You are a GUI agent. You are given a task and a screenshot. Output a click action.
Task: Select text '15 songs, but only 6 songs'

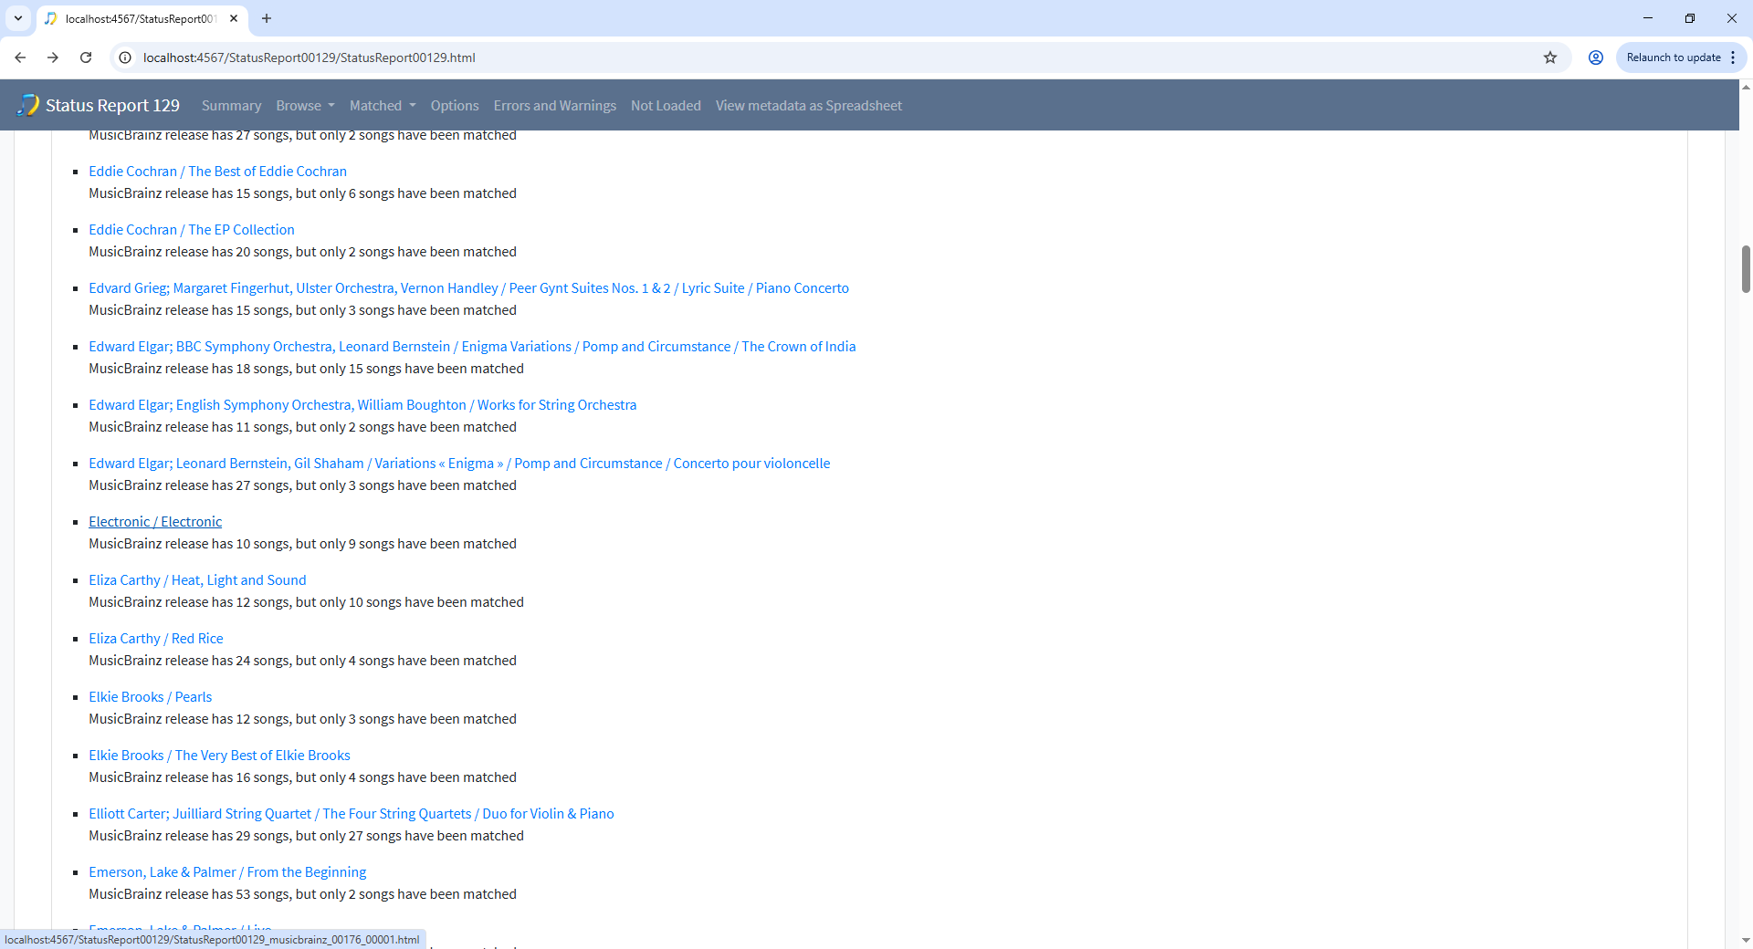point(315,193)
